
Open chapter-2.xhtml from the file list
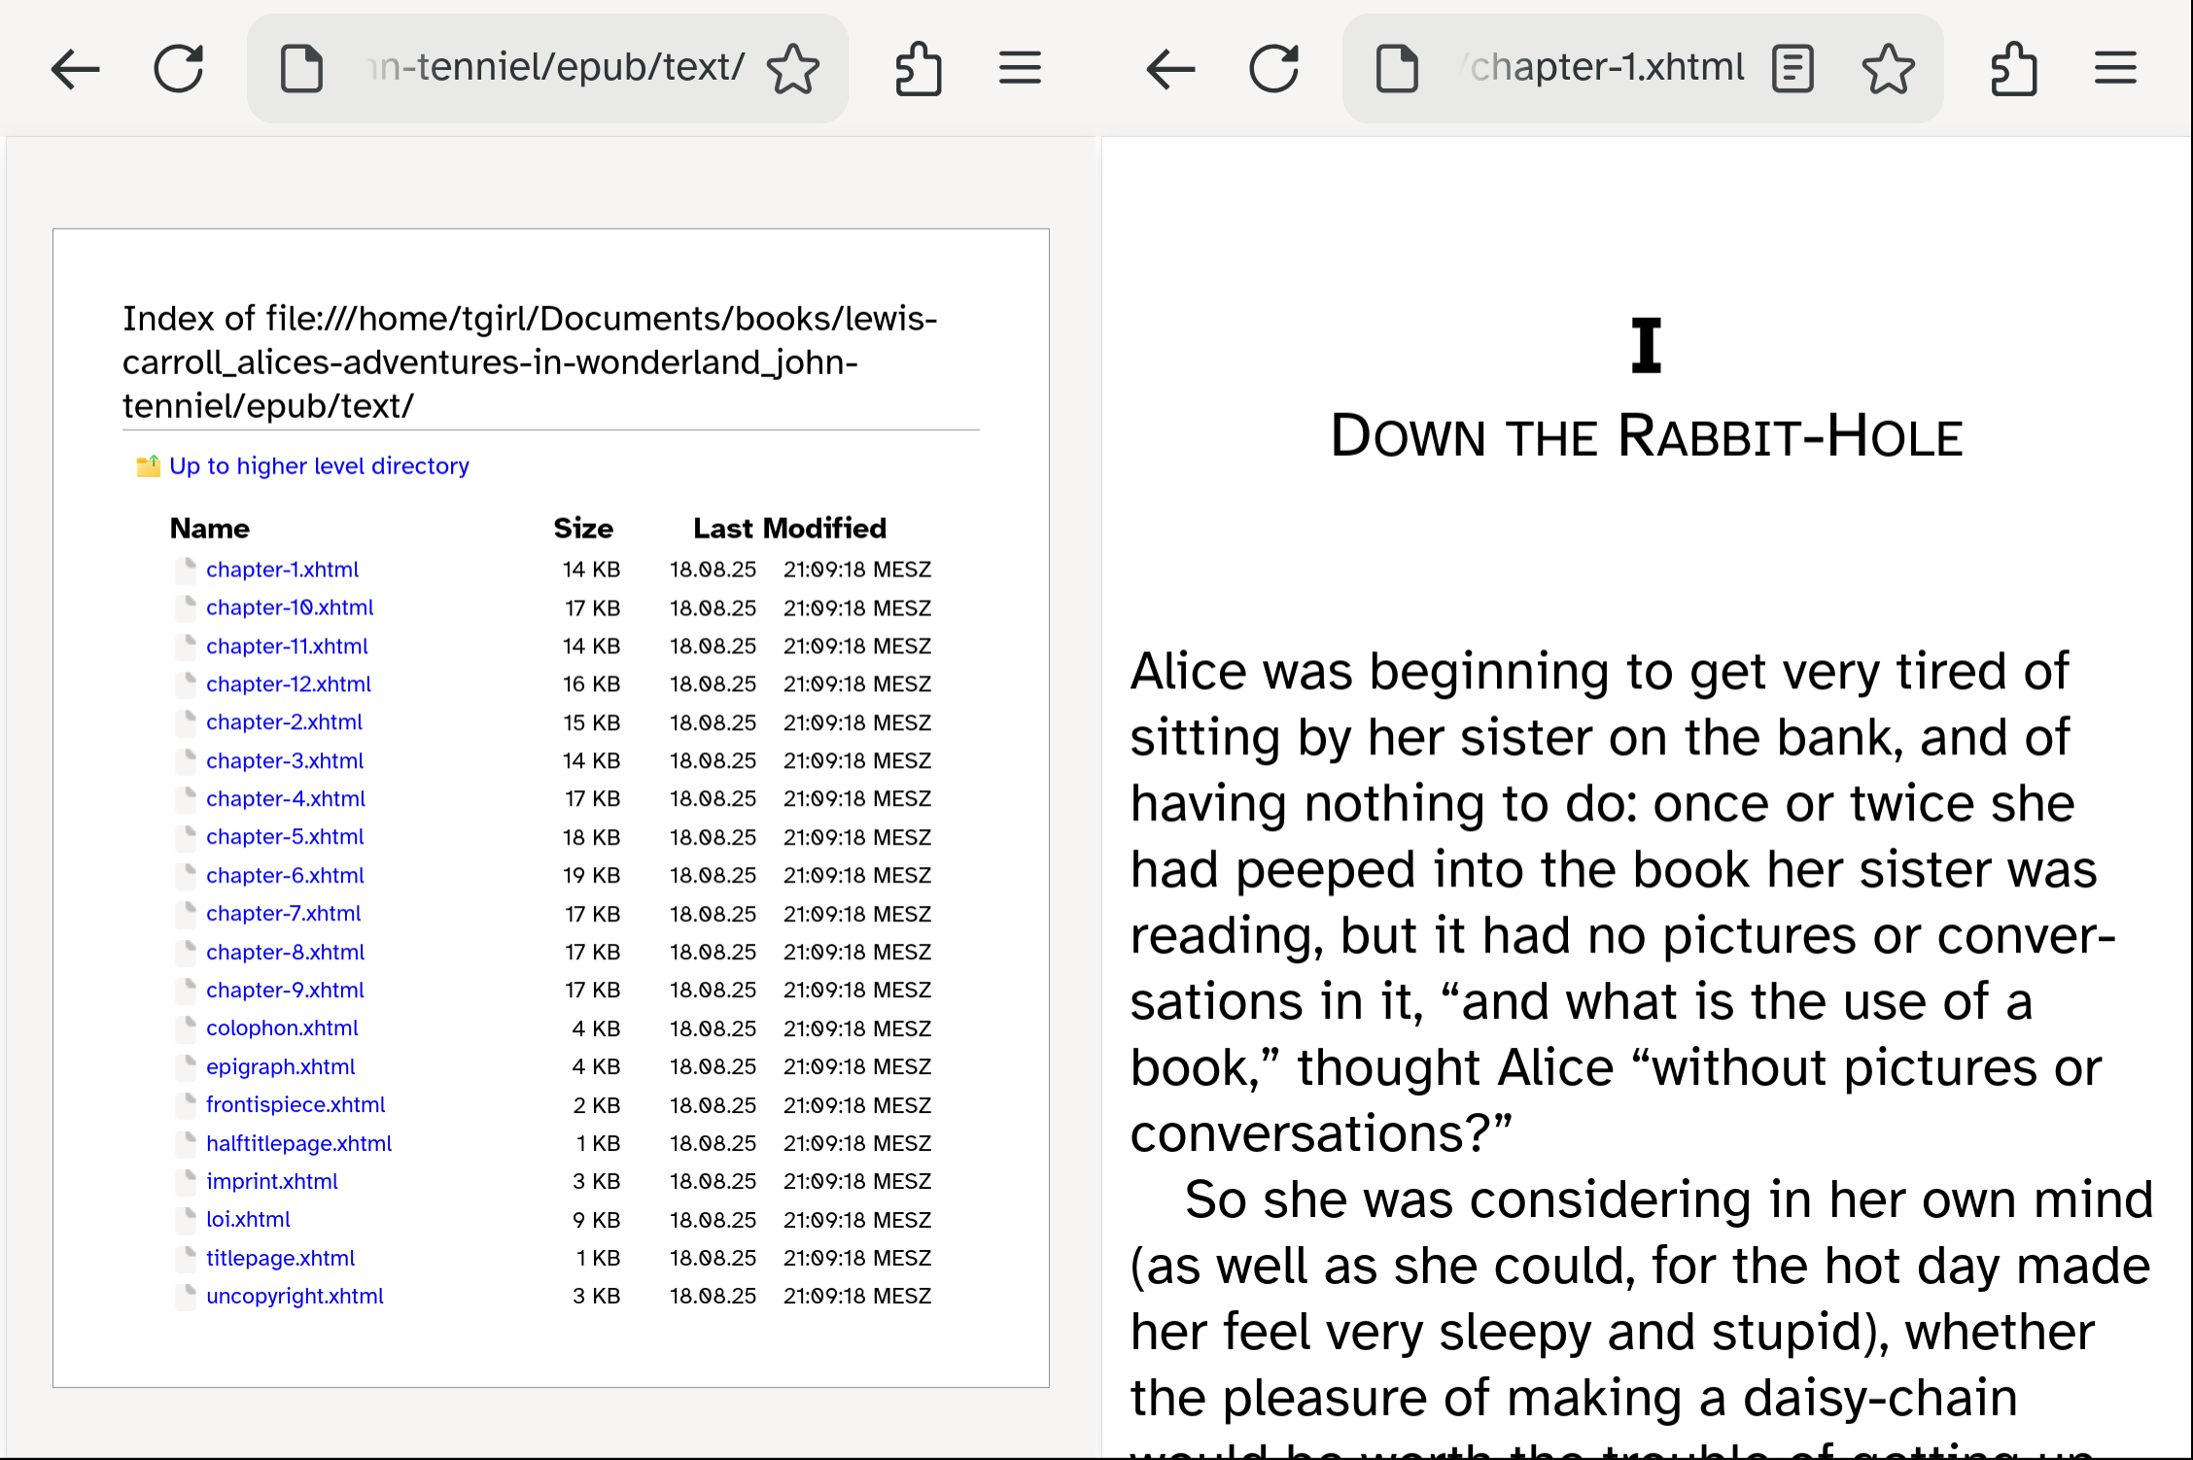pos(284,722)
